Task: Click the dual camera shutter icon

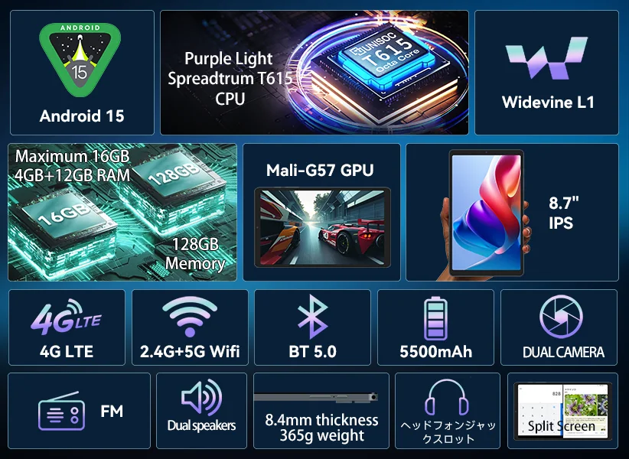Action: click(561, 317)
